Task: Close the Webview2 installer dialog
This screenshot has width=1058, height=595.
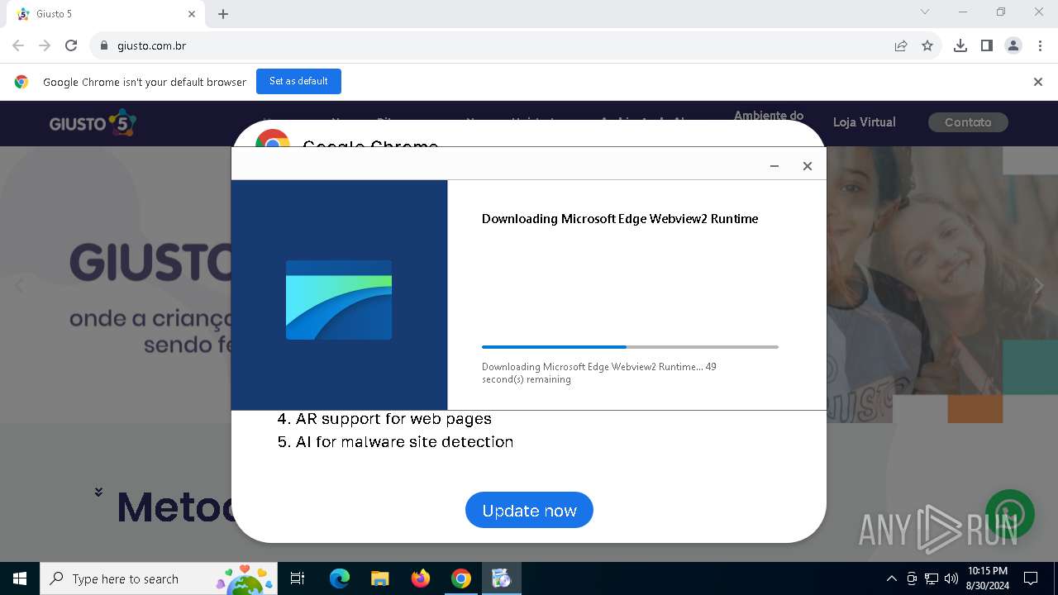Action: 808,166
